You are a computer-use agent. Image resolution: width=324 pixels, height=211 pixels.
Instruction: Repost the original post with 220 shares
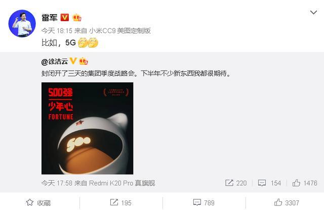click(x=236, y=183)
